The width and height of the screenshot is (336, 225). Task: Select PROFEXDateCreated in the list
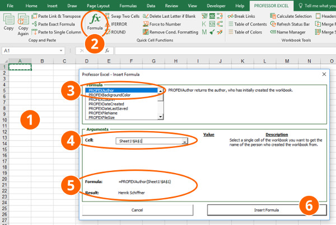(122, 104)
